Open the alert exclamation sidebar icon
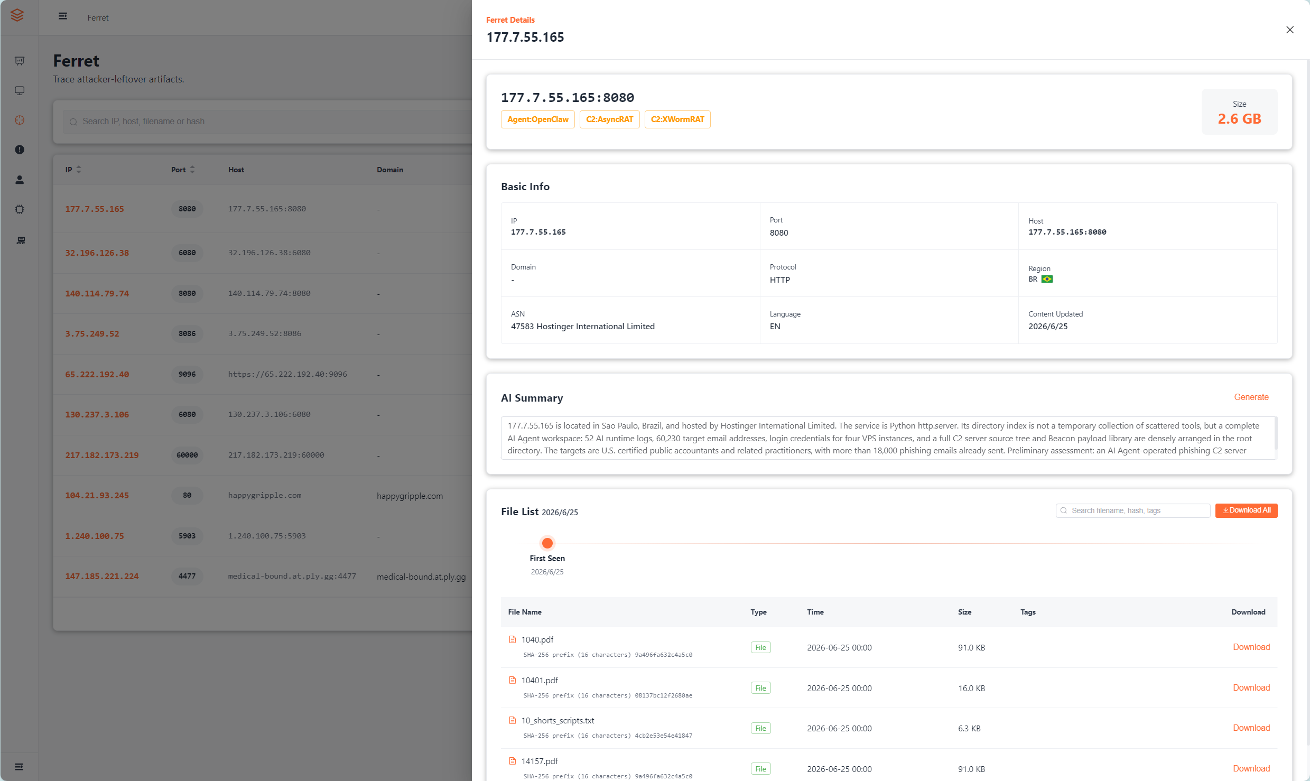Image resolution: width=1310 pixels, height=781 pixels. tap(20, 150)
